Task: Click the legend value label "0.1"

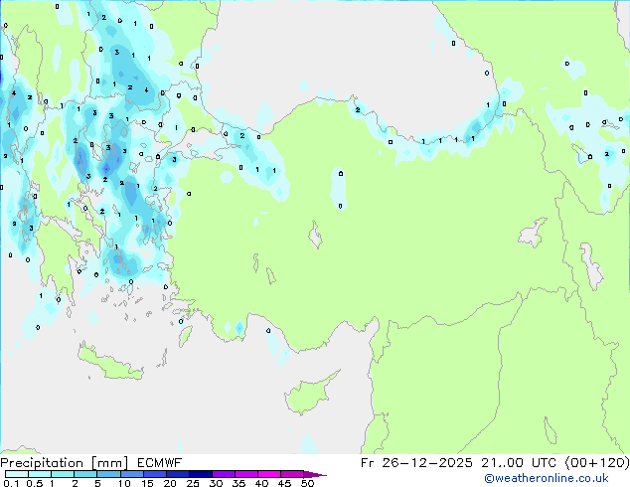Action: 11,483
